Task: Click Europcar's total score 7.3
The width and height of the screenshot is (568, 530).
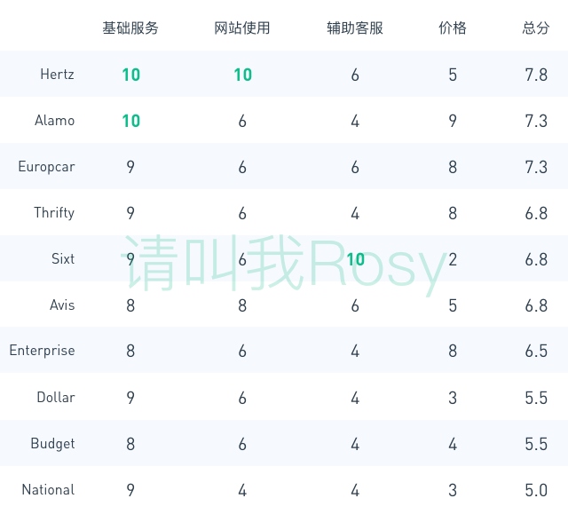Action: (536, 168)
